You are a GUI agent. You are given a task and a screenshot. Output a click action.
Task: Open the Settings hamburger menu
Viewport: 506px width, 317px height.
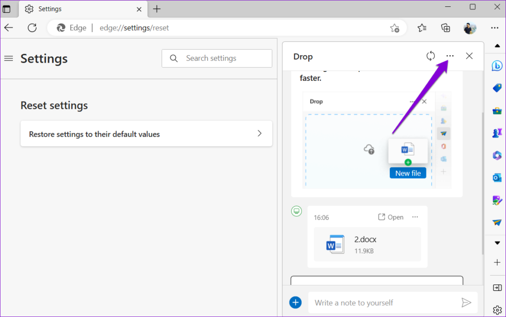[8, 58]
